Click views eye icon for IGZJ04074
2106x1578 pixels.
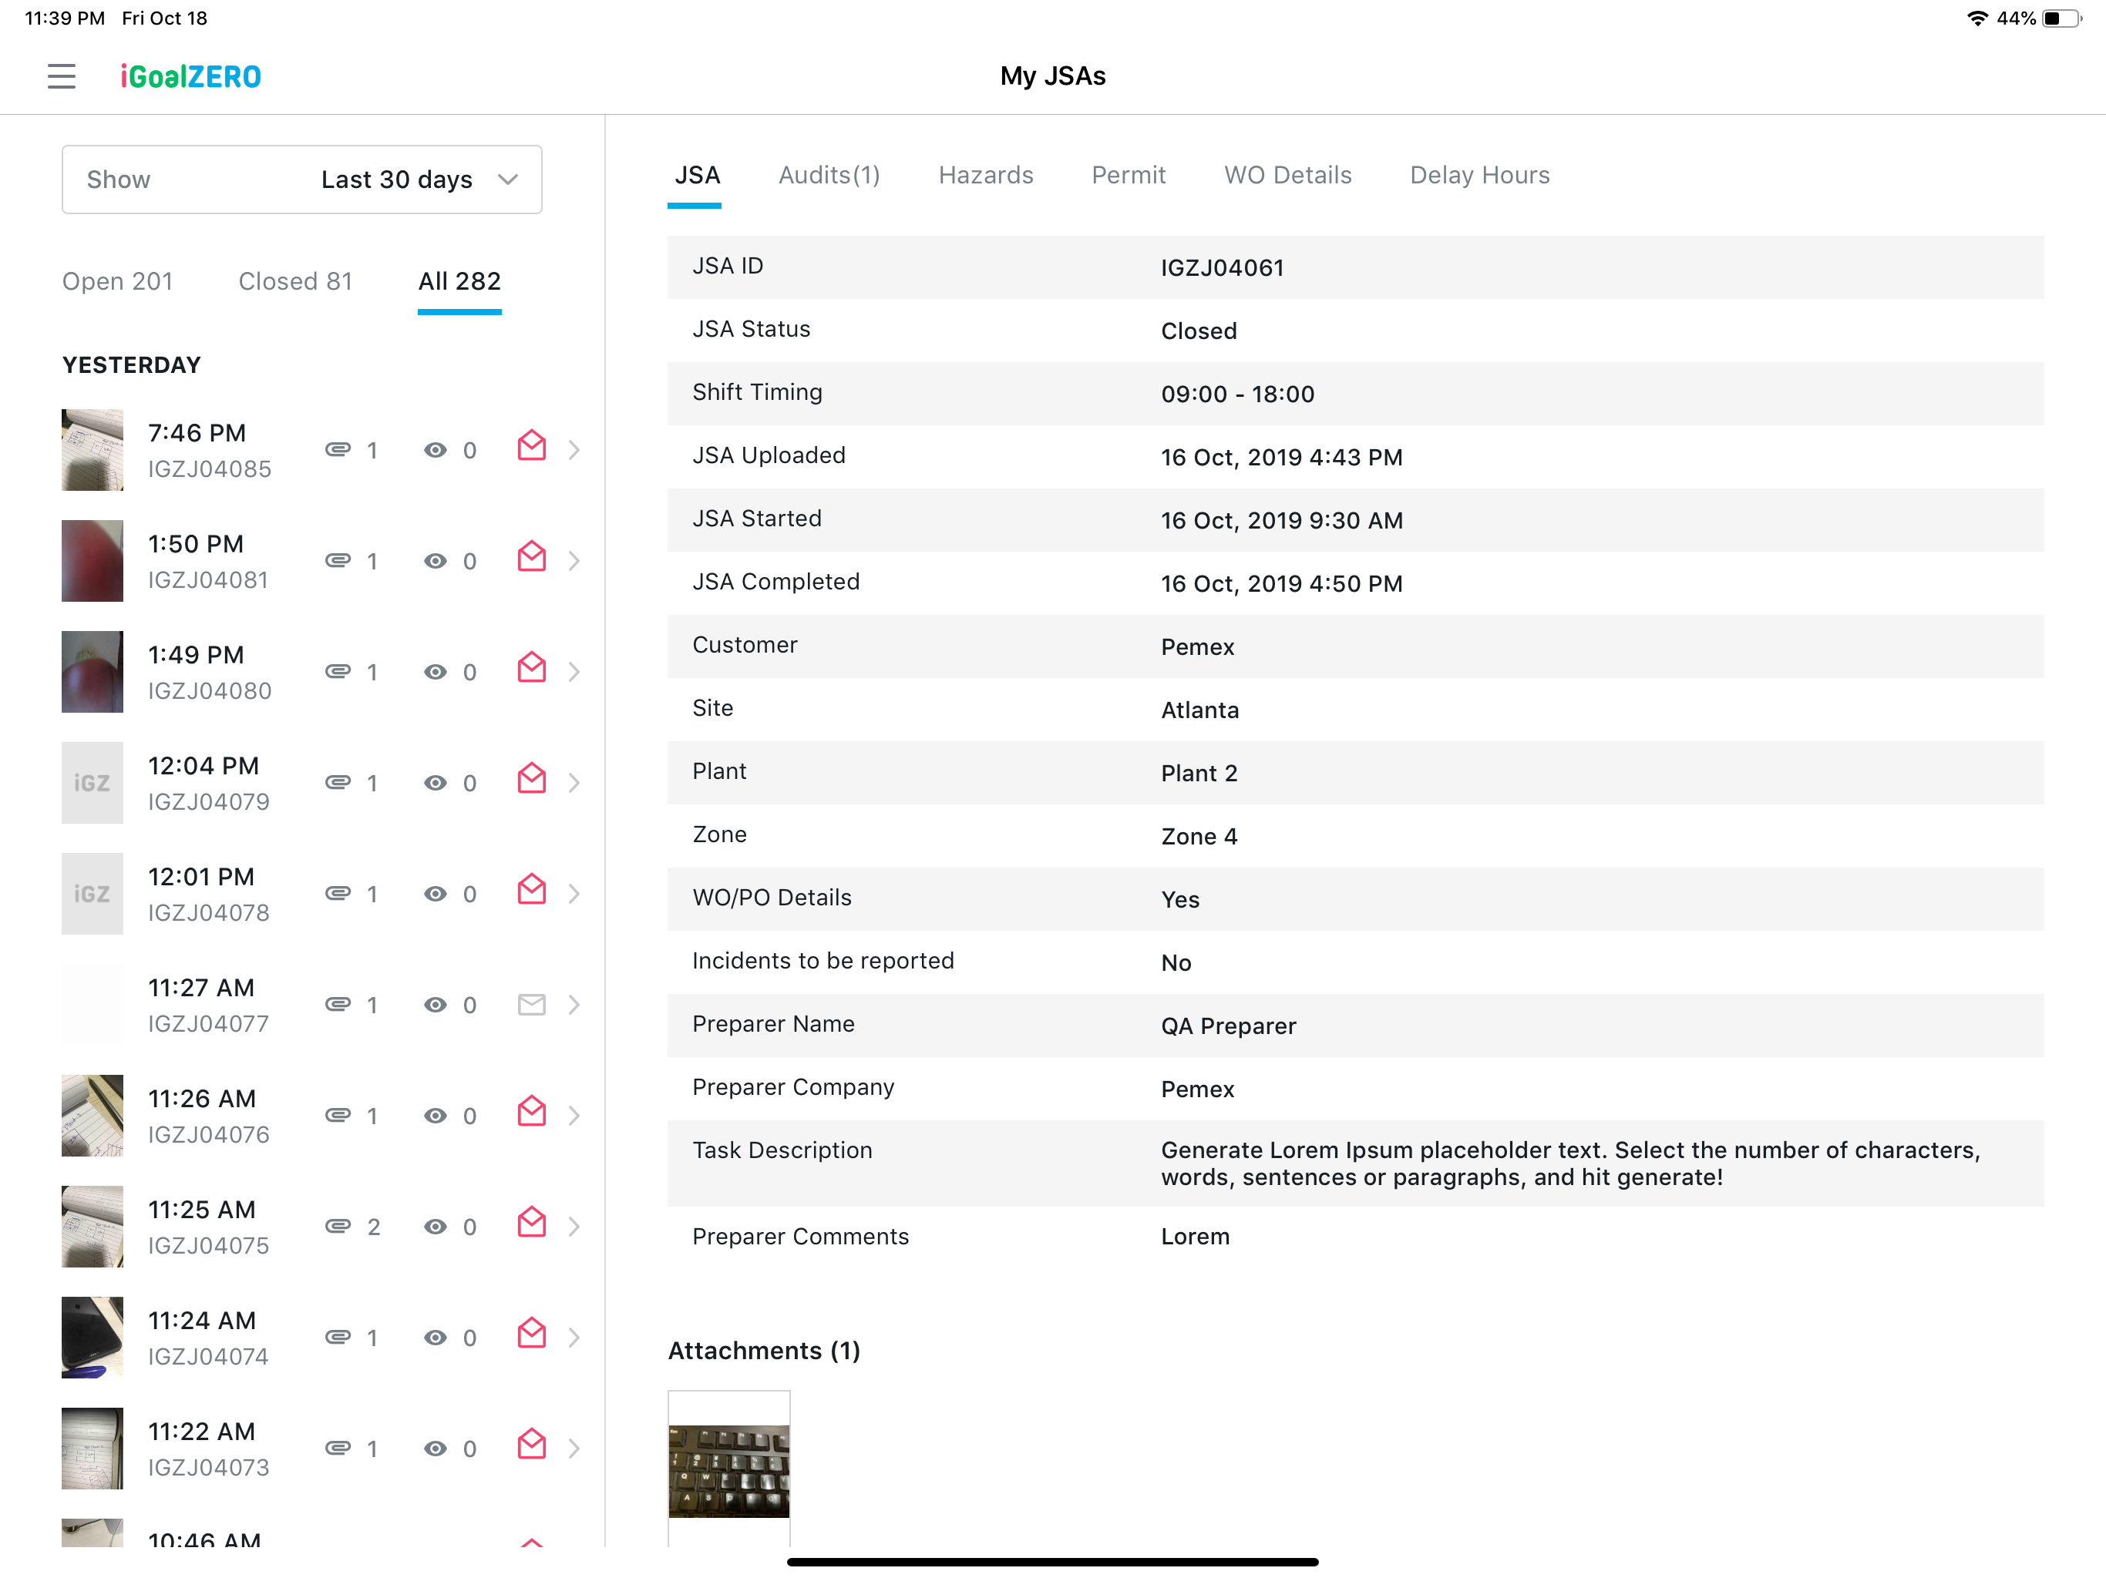pyautogui.click(x=435, y=1337)
